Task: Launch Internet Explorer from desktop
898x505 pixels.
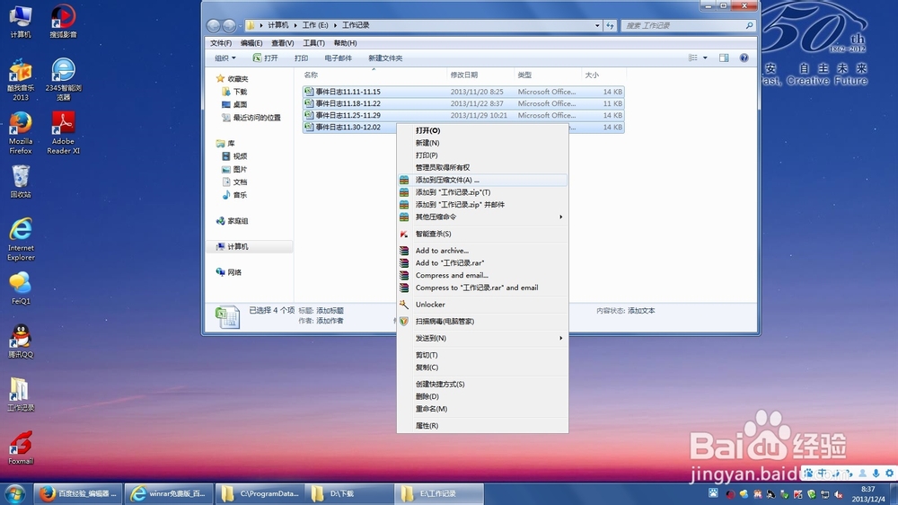Action: point(21,240)
